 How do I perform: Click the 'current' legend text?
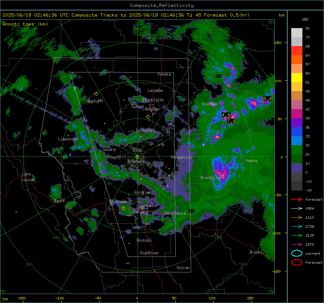tap(313, 253)
